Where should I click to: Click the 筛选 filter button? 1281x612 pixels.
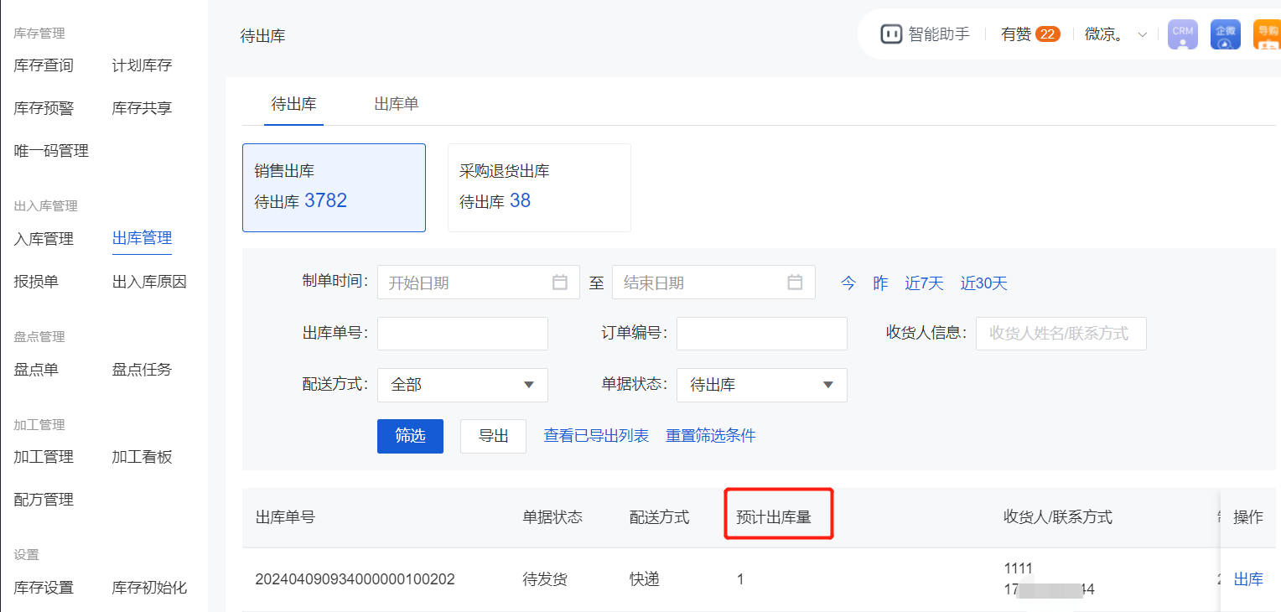[x=410, y=436]
